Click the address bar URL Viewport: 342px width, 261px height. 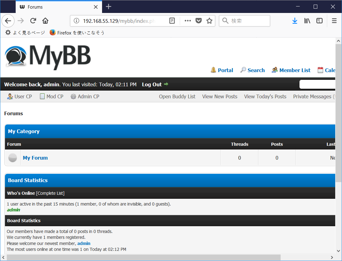pos(119,21)
